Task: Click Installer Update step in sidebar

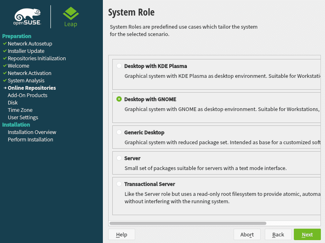Action: click(26, 51)
